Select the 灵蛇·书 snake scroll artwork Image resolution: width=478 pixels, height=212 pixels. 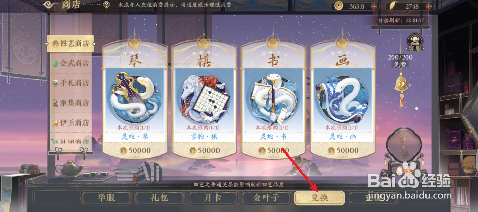273,96
